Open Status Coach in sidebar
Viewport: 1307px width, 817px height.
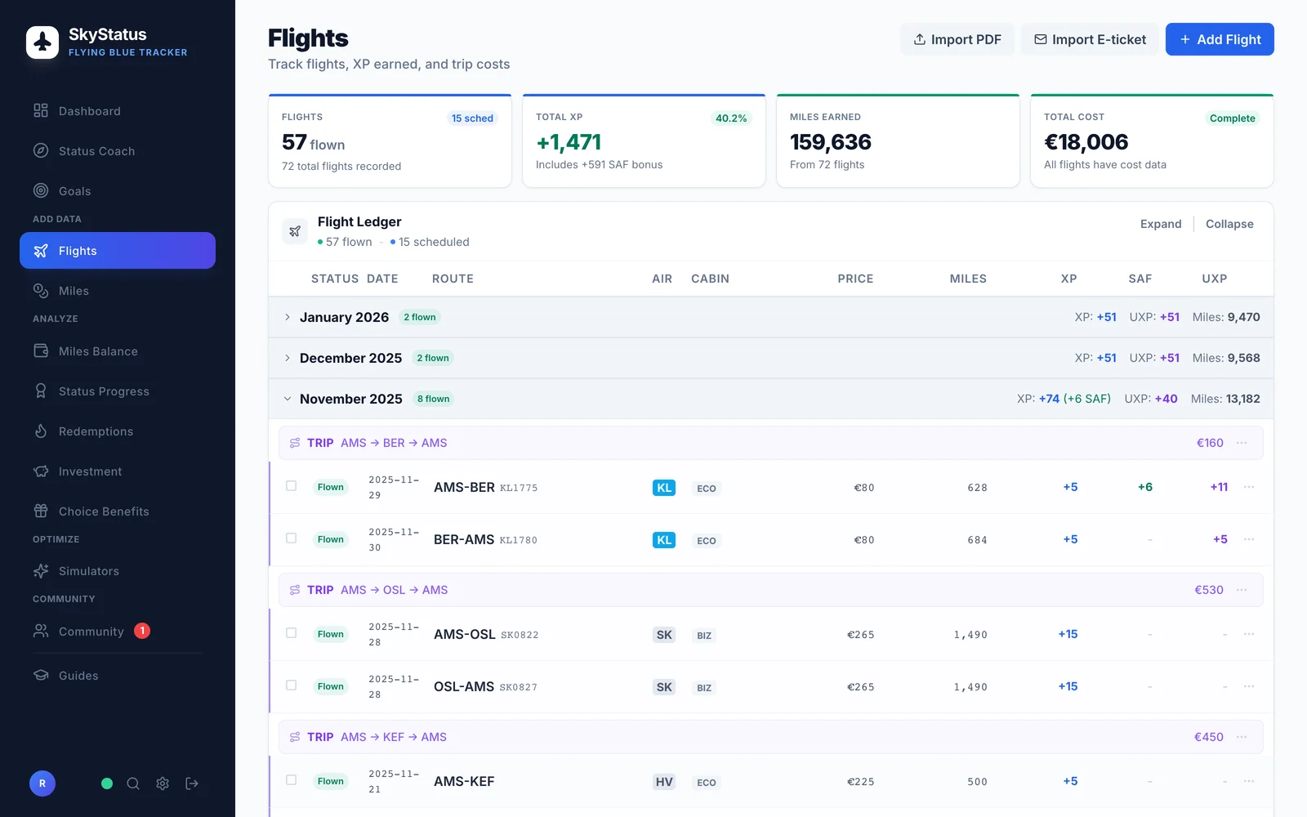pyautogui.click(x=118, y=151)
